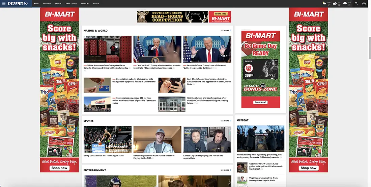Click Save Now! on Bi-Mart Game Day ad
371x187 pixels.
[x=260, y=102]
